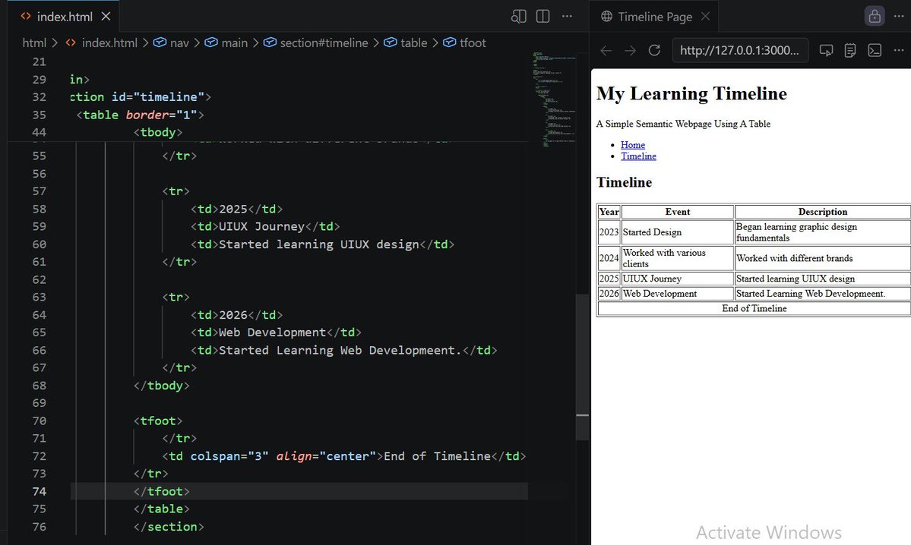The image size is (911, 545).
Task: Place cursor on the closing tfoot tag
Action: [162, 492]
